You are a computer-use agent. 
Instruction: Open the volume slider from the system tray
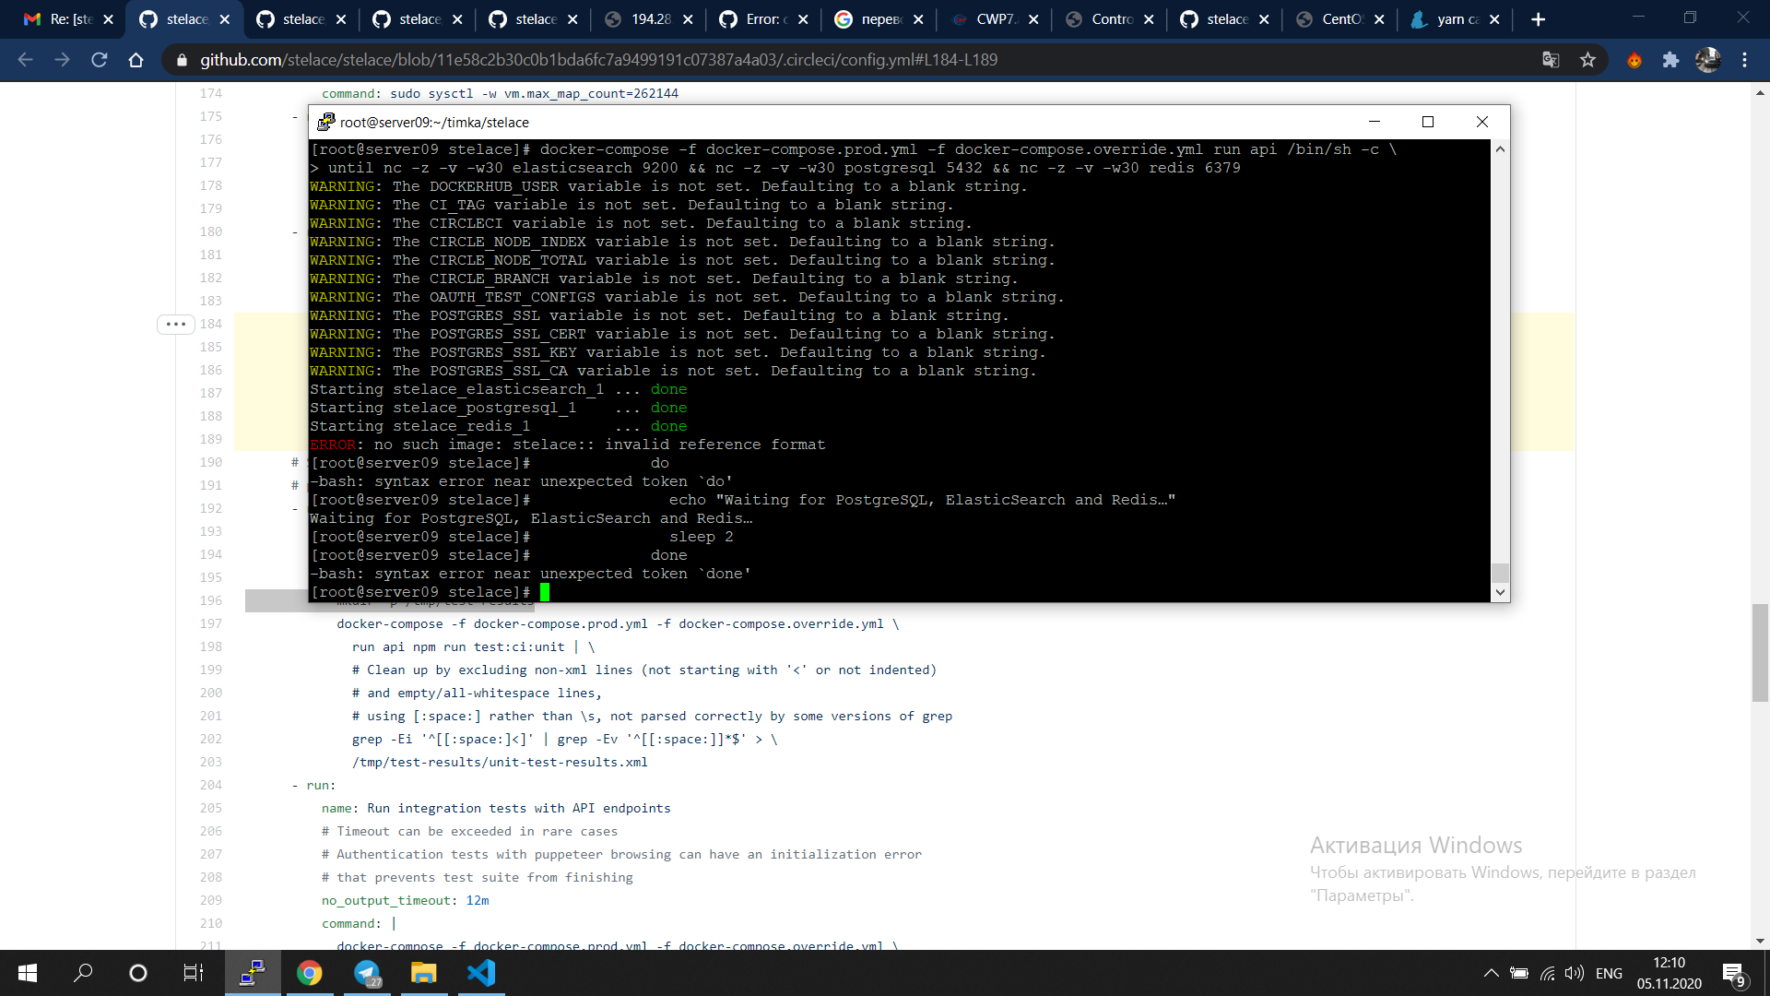[1574, 973]
